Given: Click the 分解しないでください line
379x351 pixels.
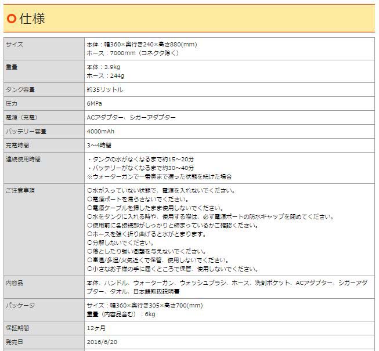Looking at the screenshot, I should [120, 243].
